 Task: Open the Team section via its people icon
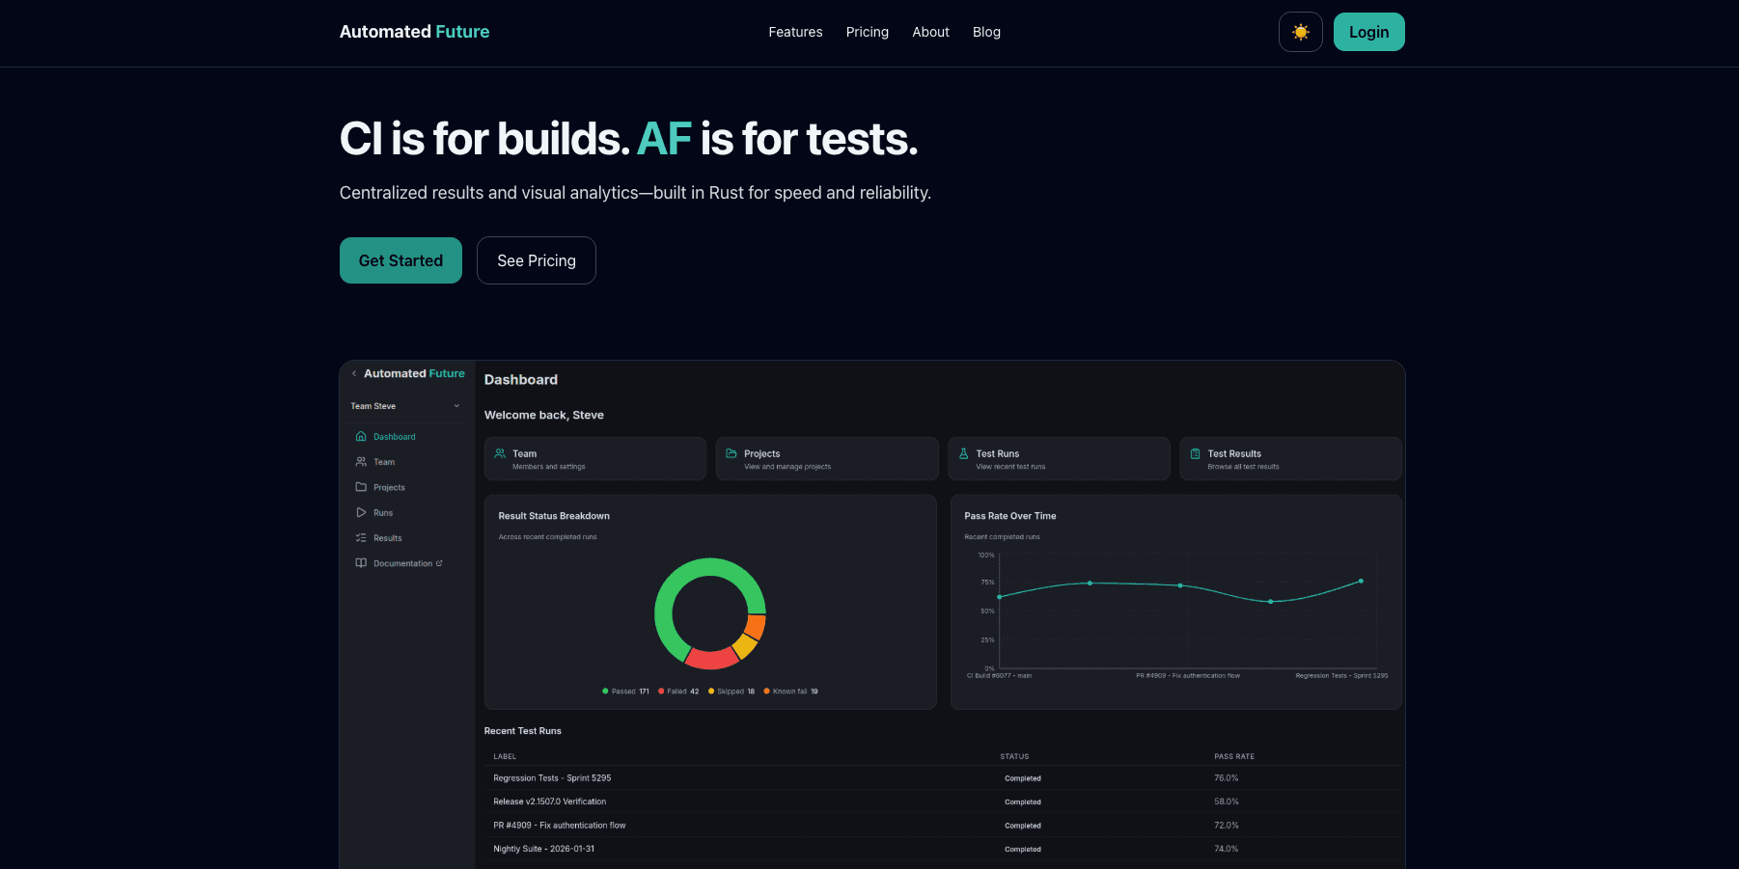360,461
